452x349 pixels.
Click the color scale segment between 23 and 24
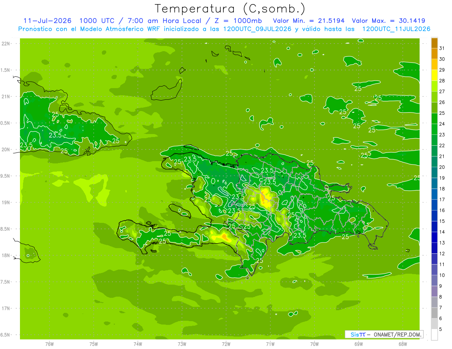pyautogui.click(x=434, y=129)
